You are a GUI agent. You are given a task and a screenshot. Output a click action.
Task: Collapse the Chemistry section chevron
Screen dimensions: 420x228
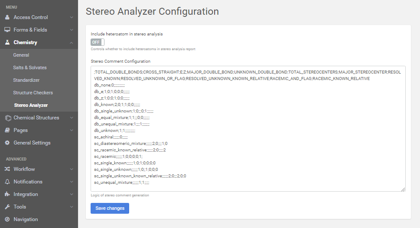[72, 42]
